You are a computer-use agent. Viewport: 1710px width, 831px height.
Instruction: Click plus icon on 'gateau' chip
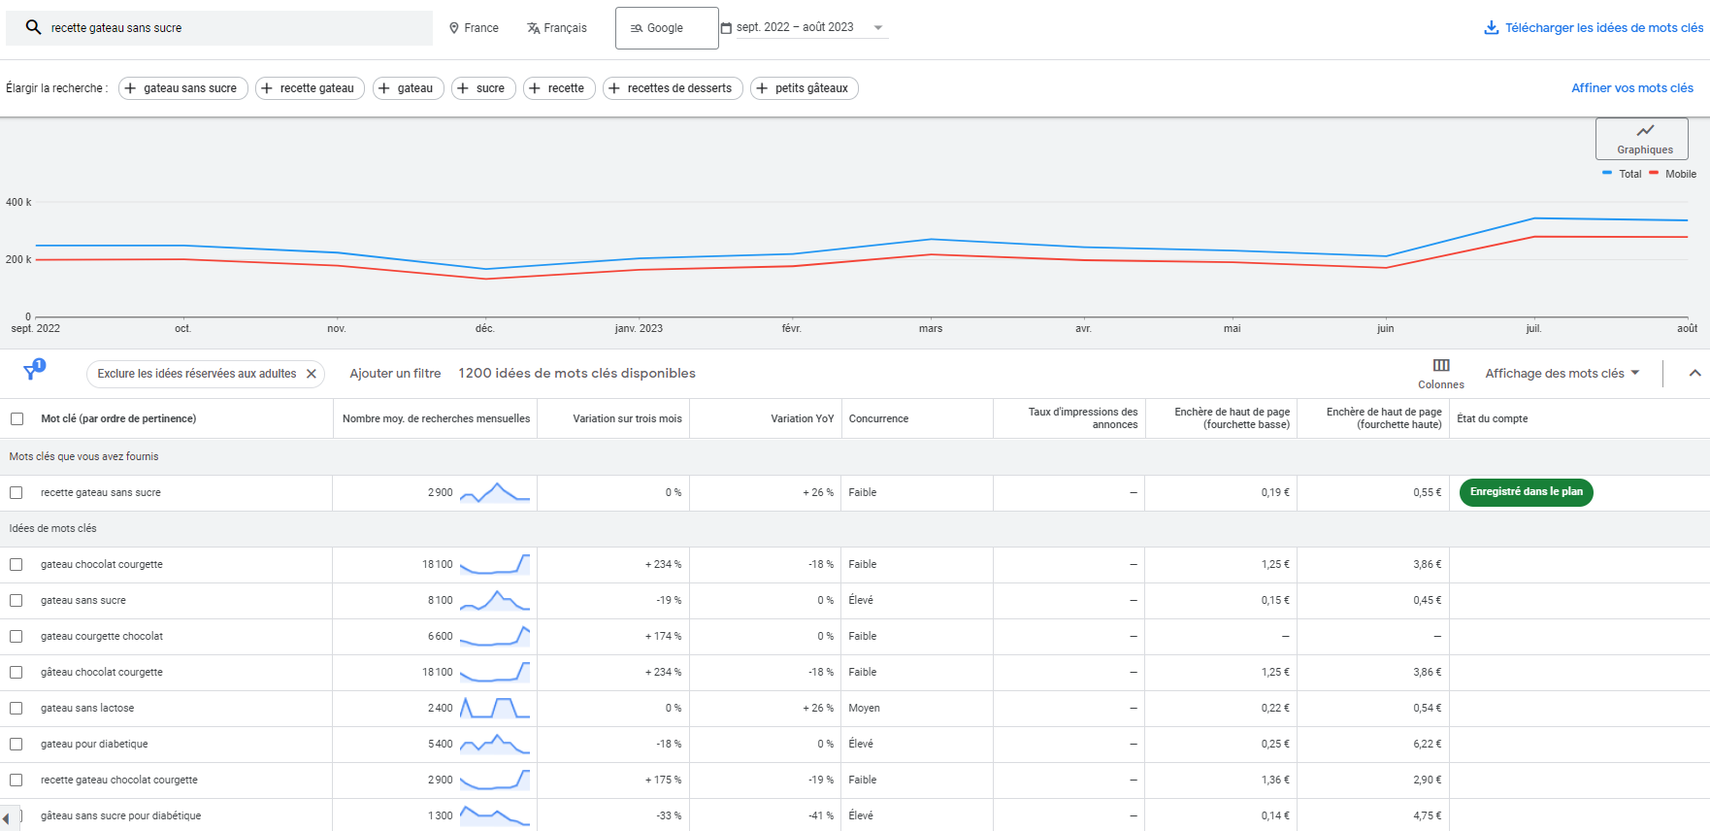click(384, 88)
